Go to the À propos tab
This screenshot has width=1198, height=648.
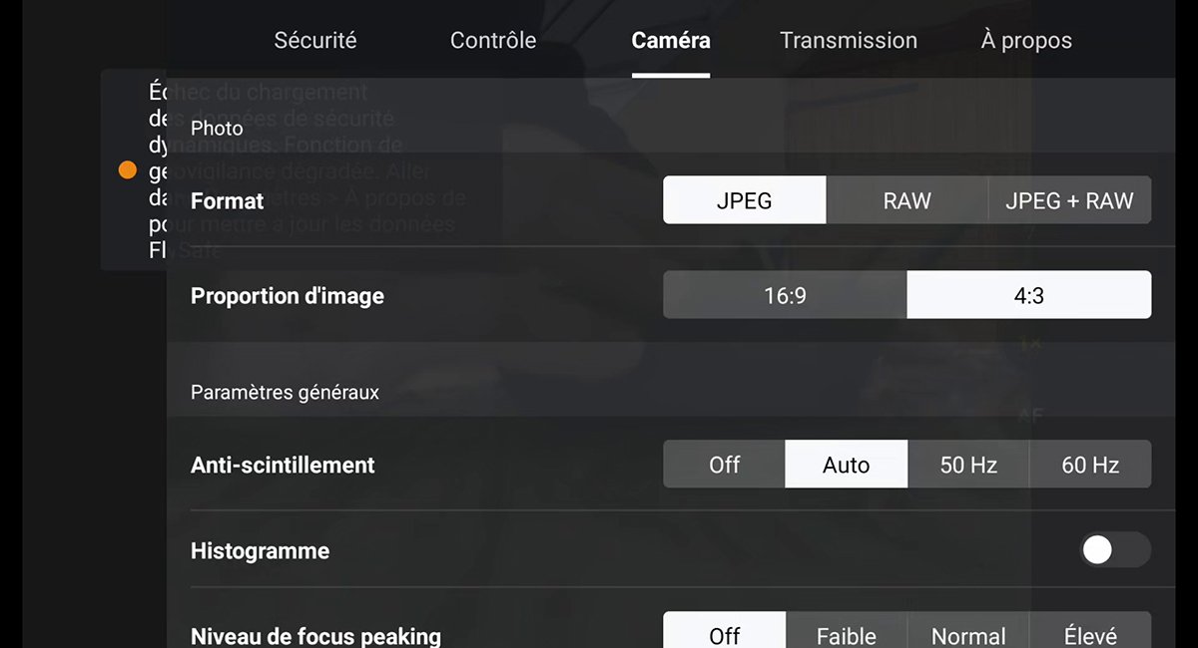coord(1026,41)
